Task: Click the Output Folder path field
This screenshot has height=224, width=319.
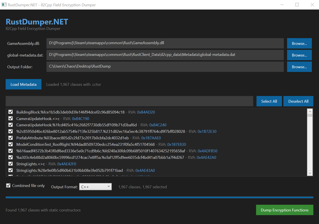Action: coord(165,67)
